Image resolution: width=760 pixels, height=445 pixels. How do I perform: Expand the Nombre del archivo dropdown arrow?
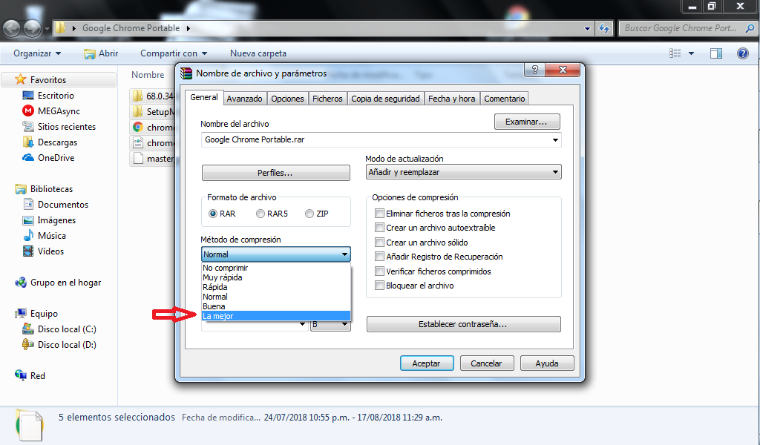tap(555, 140)
